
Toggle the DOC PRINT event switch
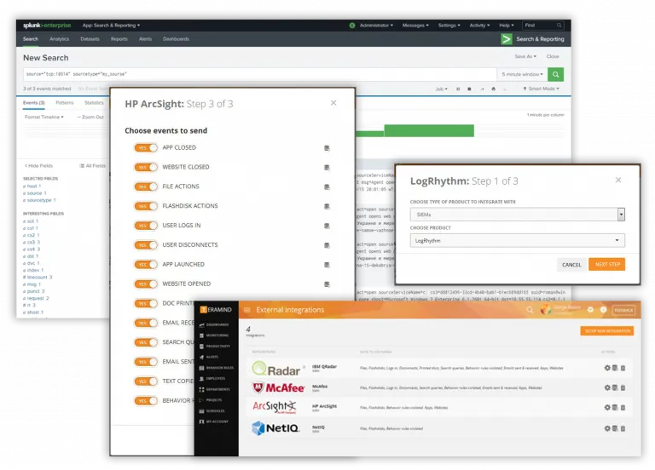click(x=146, y=304)
